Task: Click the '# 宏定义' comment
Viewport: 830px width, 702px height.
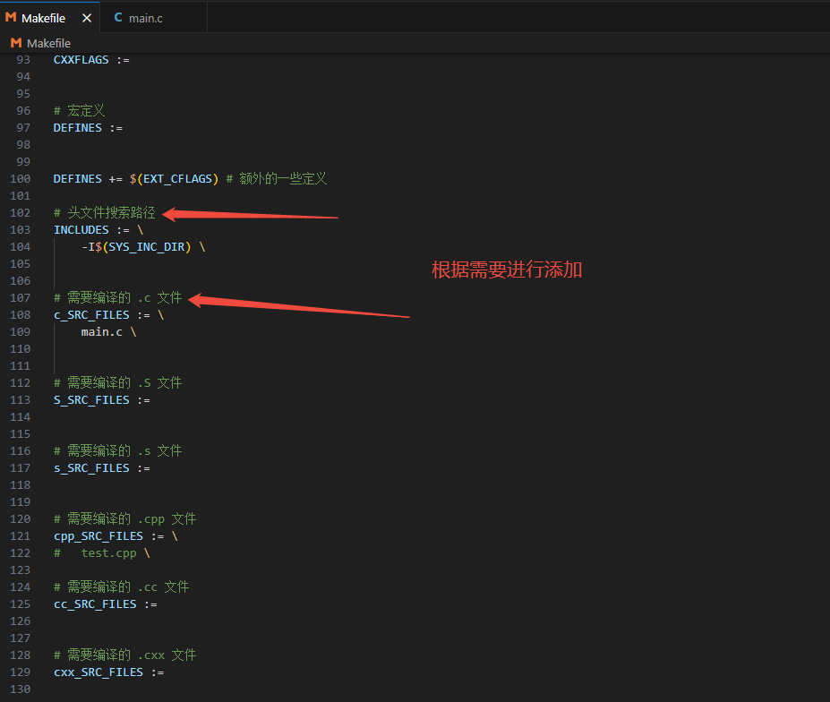Action: (80, 111)
